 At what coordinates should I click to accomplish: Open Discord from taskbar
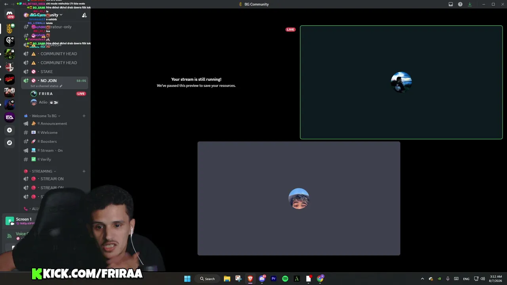[262, 279]
